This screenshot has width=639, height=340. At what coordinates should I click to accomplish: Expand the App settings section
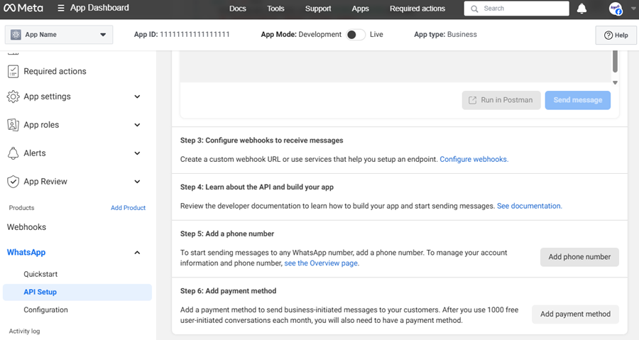[137, 97]
